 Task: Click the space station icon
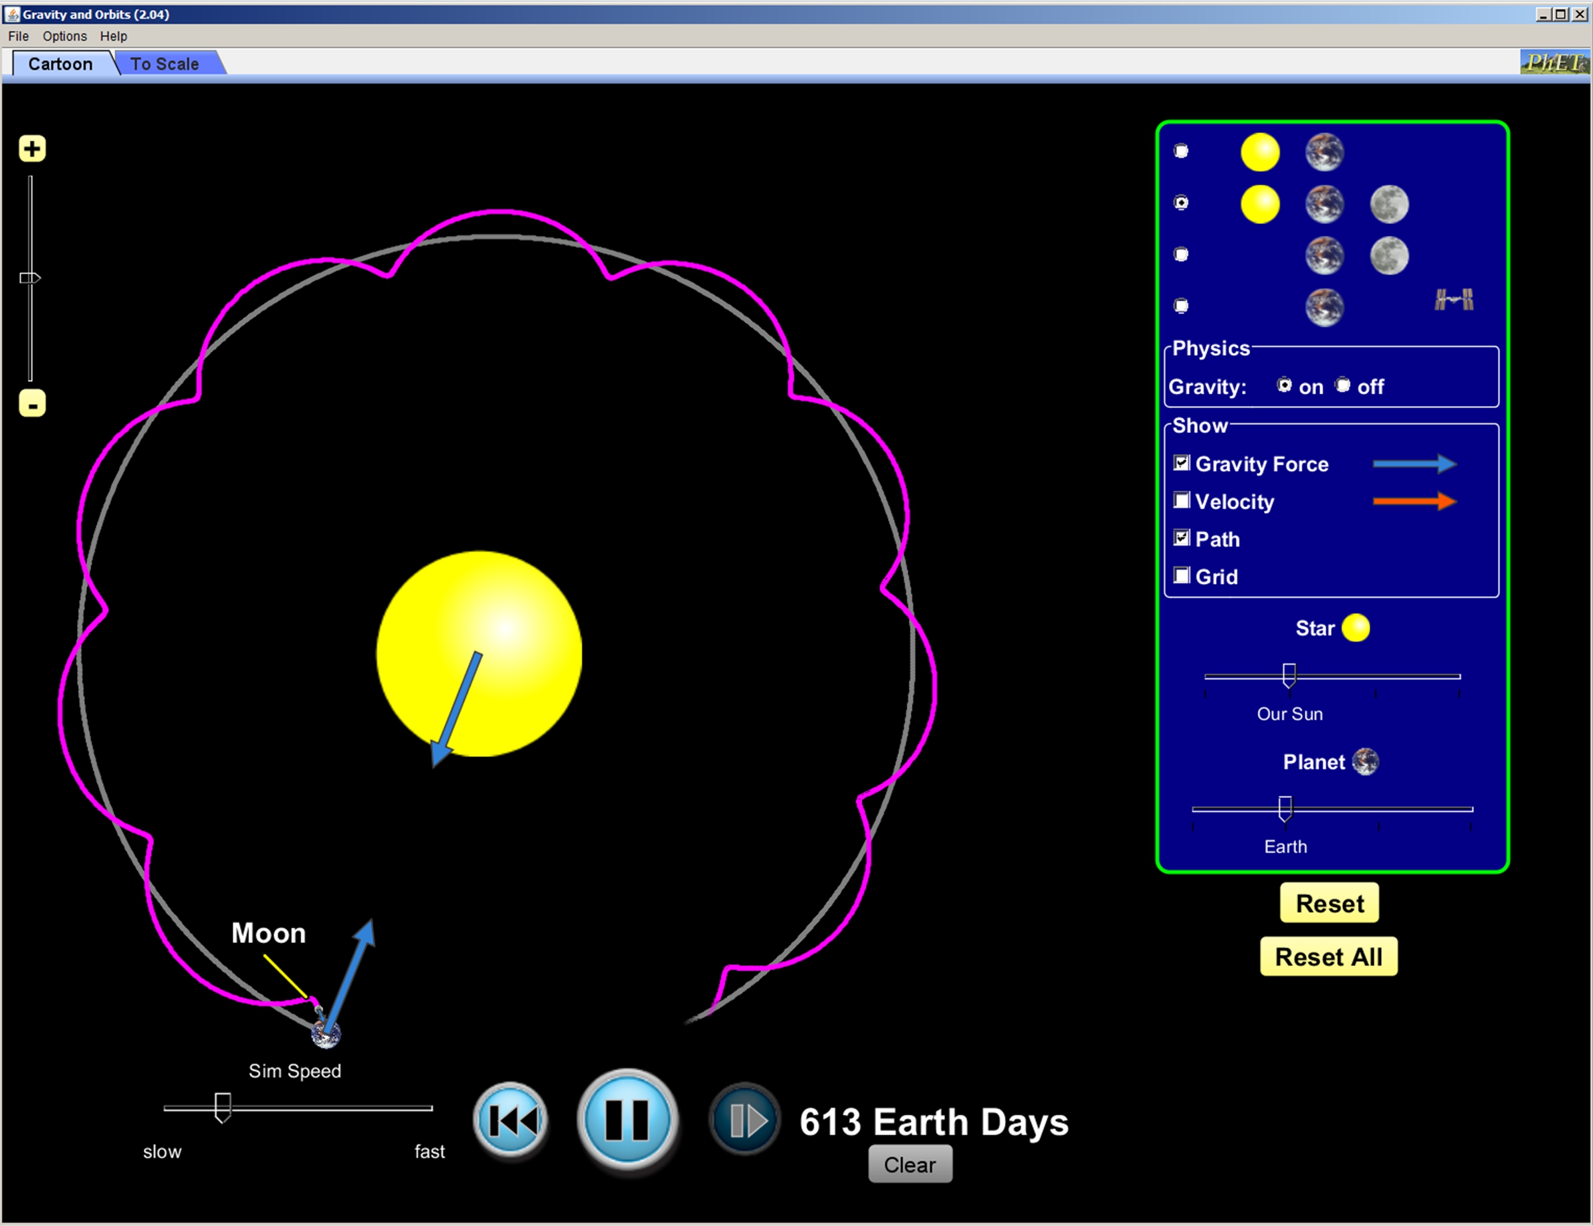pos(1454,300)
